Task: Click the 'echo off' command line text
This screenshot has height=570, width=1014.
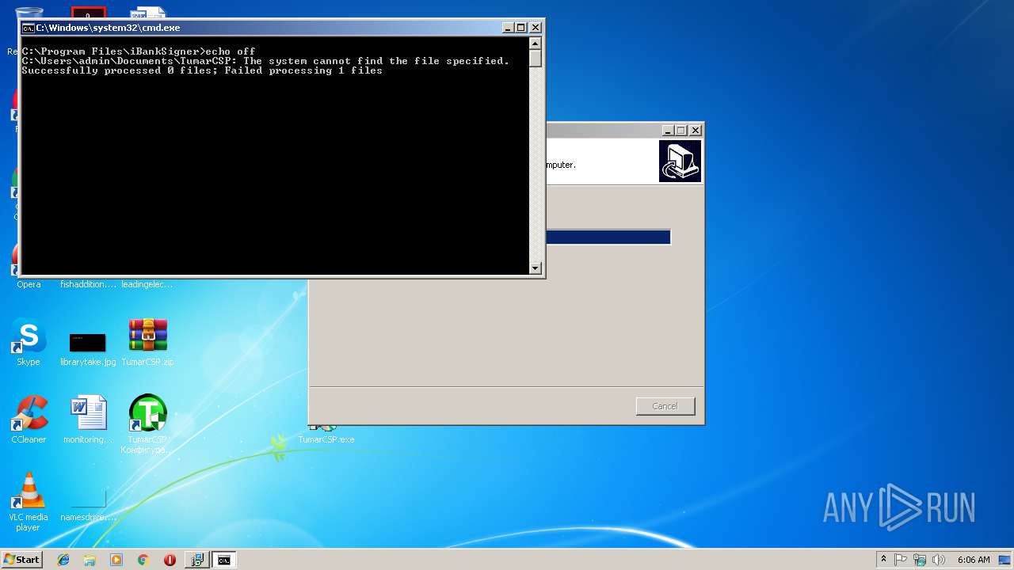Action: click(231, 51)
